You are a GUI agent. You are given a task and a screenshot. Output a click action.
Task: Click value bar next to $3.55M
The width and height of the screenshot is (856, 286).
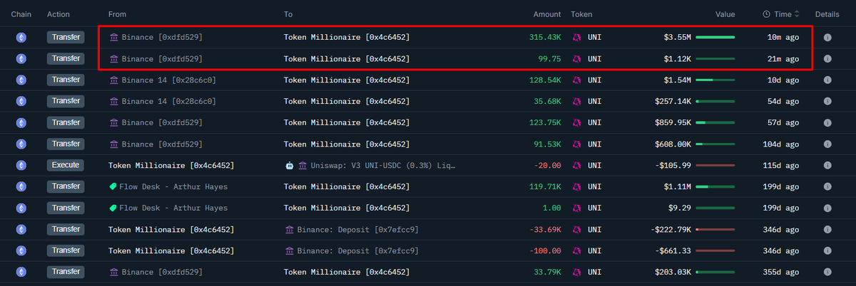(715, 37)
